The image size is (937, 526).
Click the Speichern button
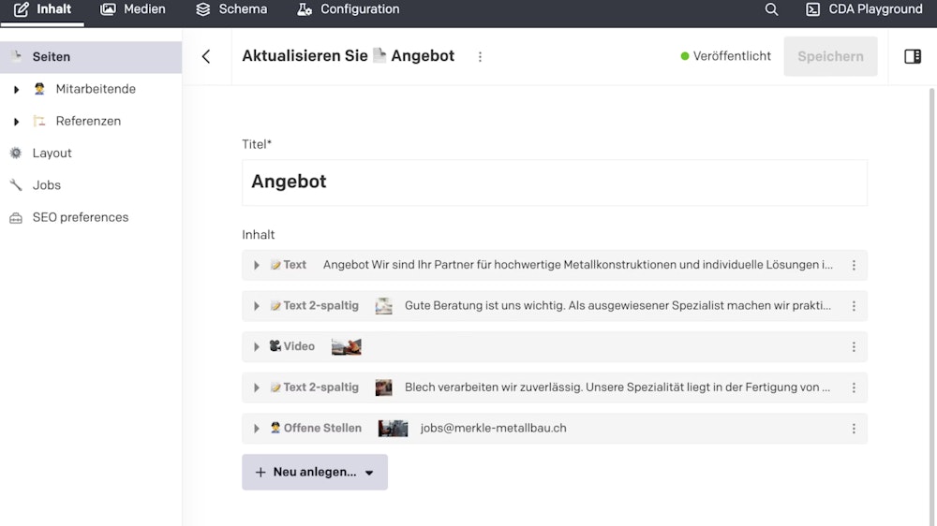830,56
